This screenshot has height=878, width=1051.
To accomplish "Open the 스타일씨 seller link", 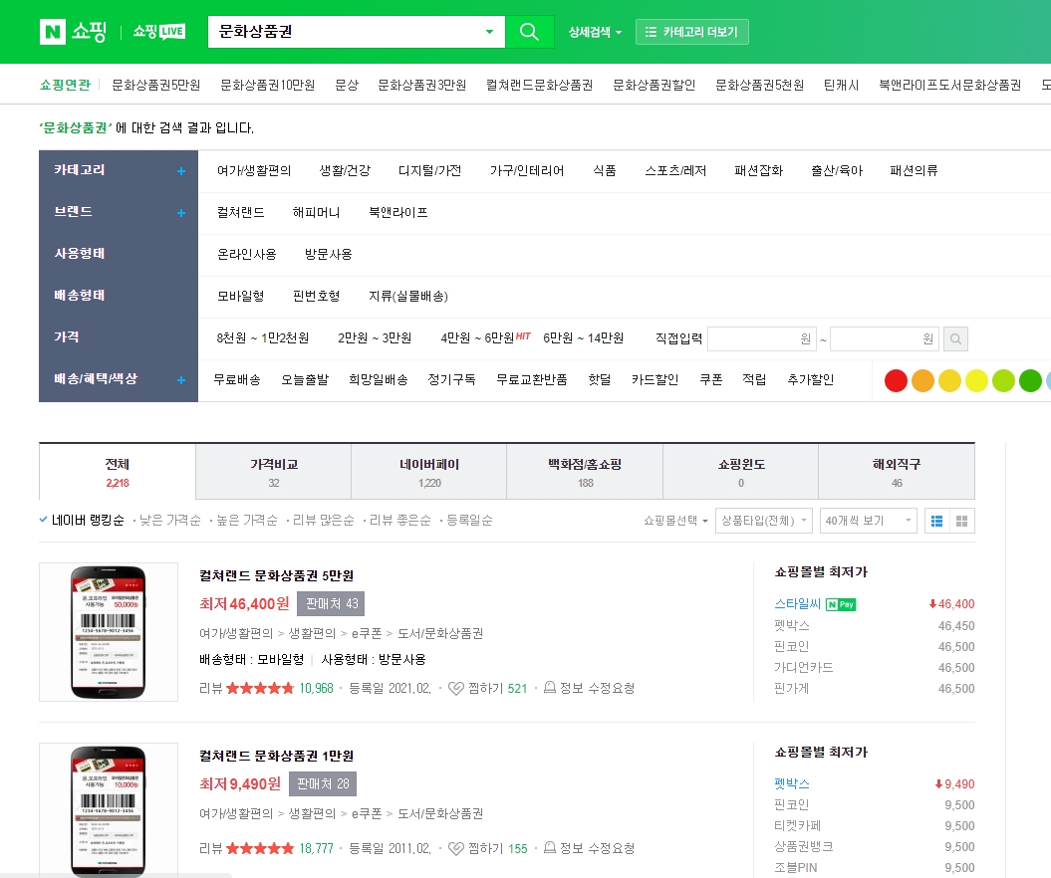I will click(x=797, y=604).
